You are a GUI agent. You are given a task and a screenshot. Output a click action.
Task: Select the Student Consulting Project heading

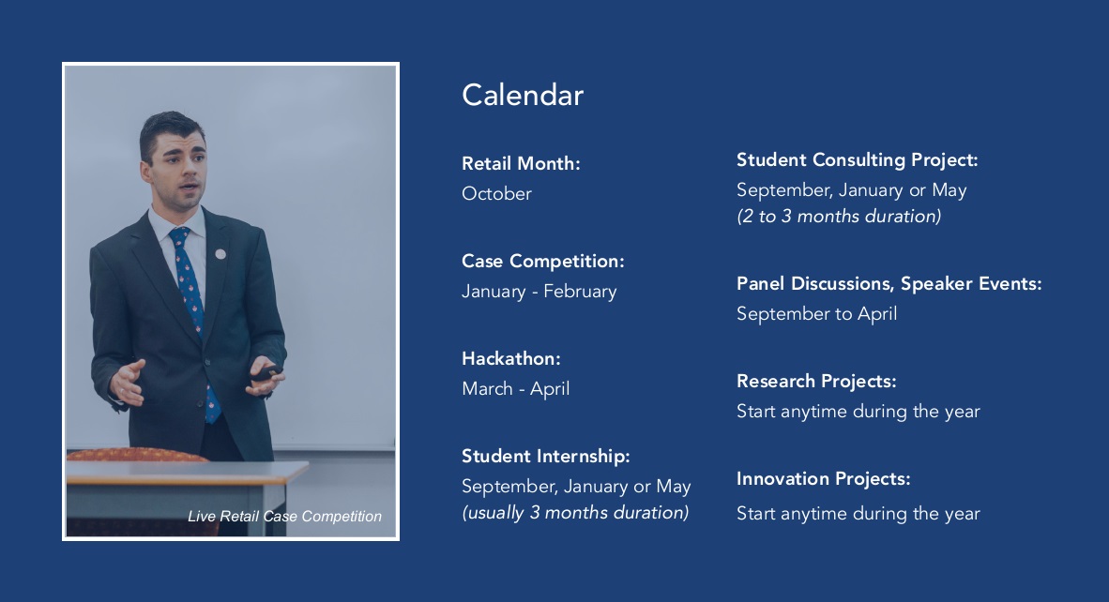click(858, 159)
